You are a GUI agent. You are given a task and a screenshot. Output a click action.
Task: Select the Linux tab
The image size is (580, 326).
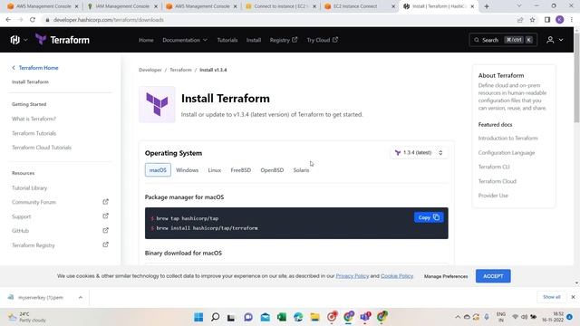coord(215,170)
